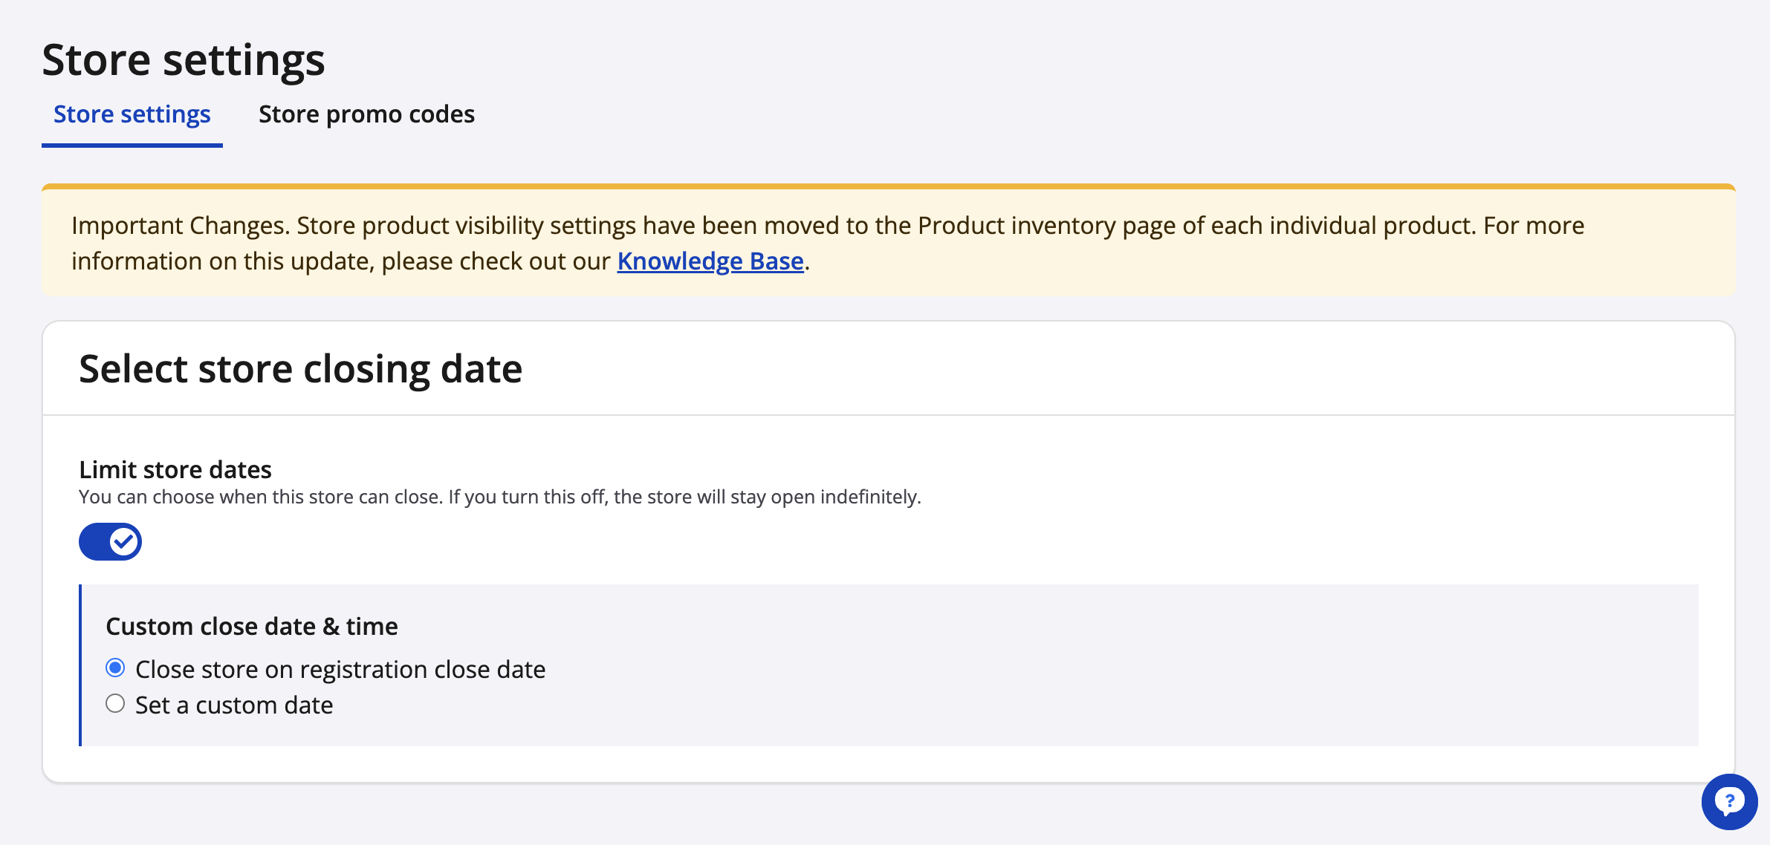
Task: Follow the Knowledge Base link
Action: point(710,261)
